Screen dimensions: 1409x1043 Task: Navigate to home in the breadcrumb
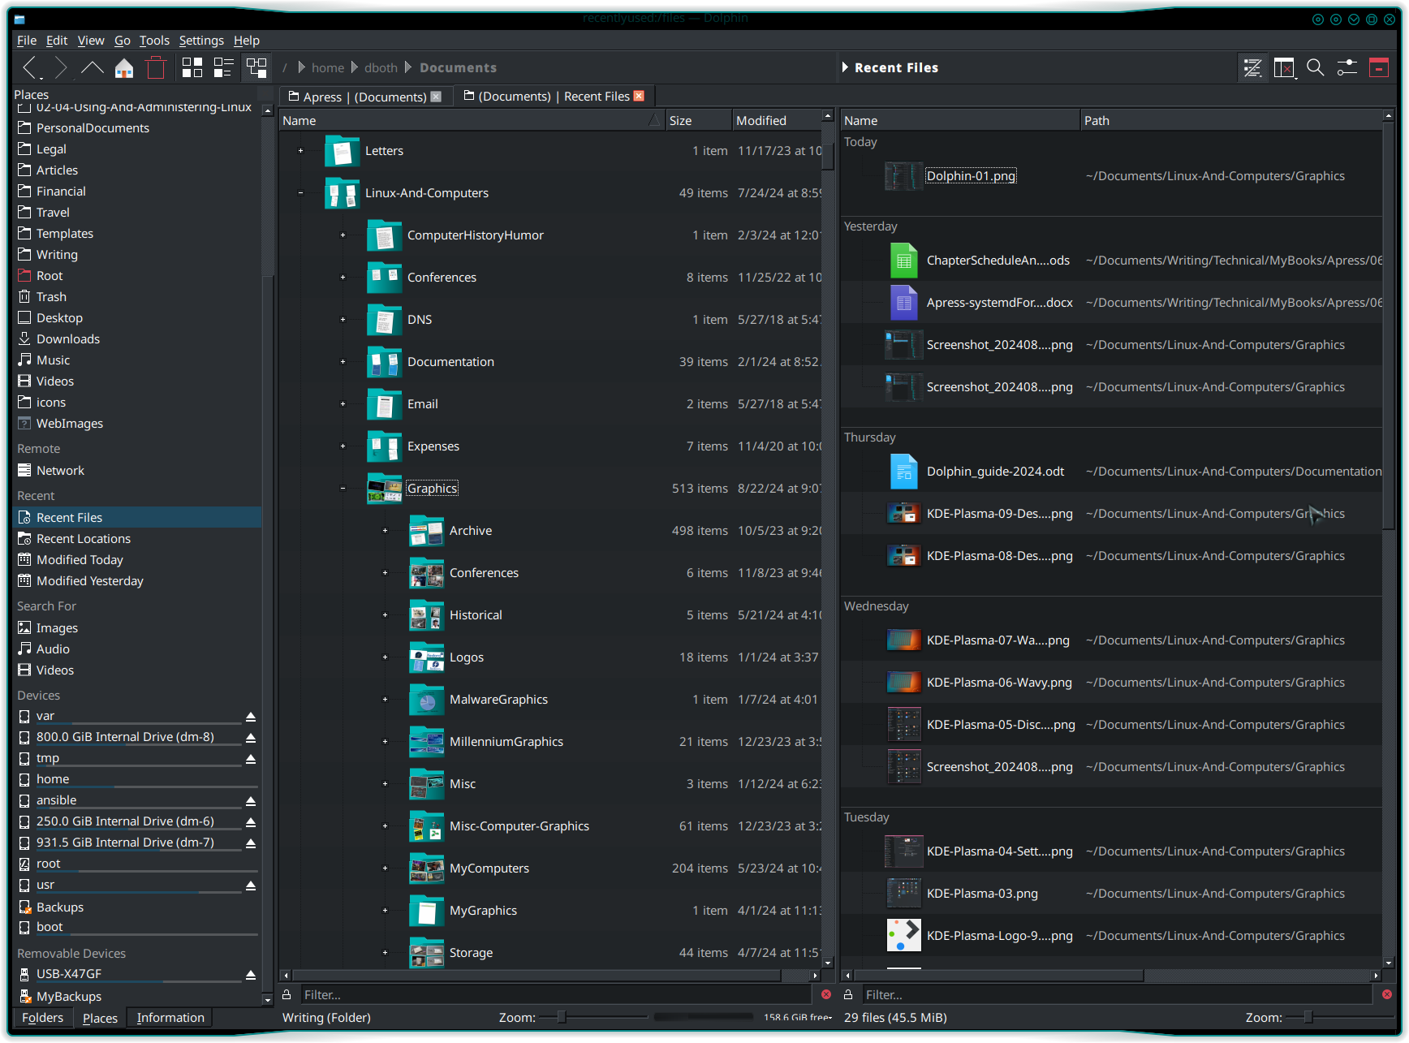[x=328, y=68]
